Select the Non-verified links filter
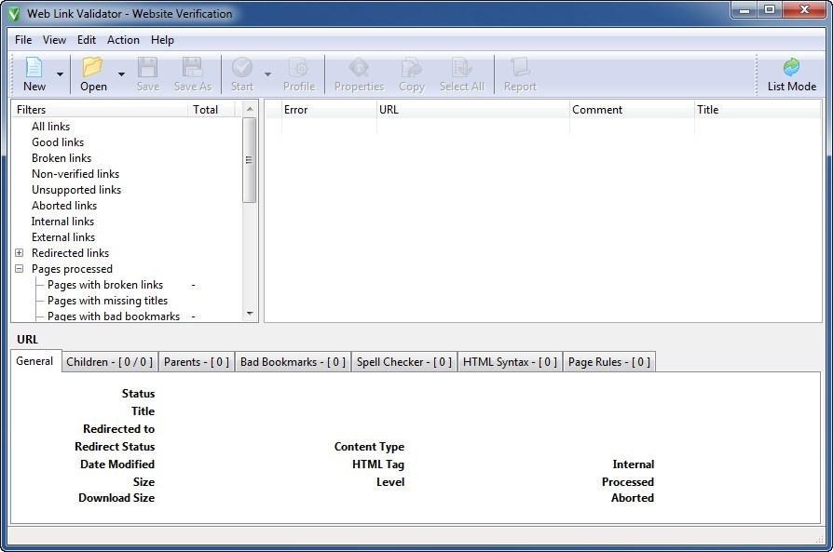This screenshot has width=833, height=552. coord(75,174)
